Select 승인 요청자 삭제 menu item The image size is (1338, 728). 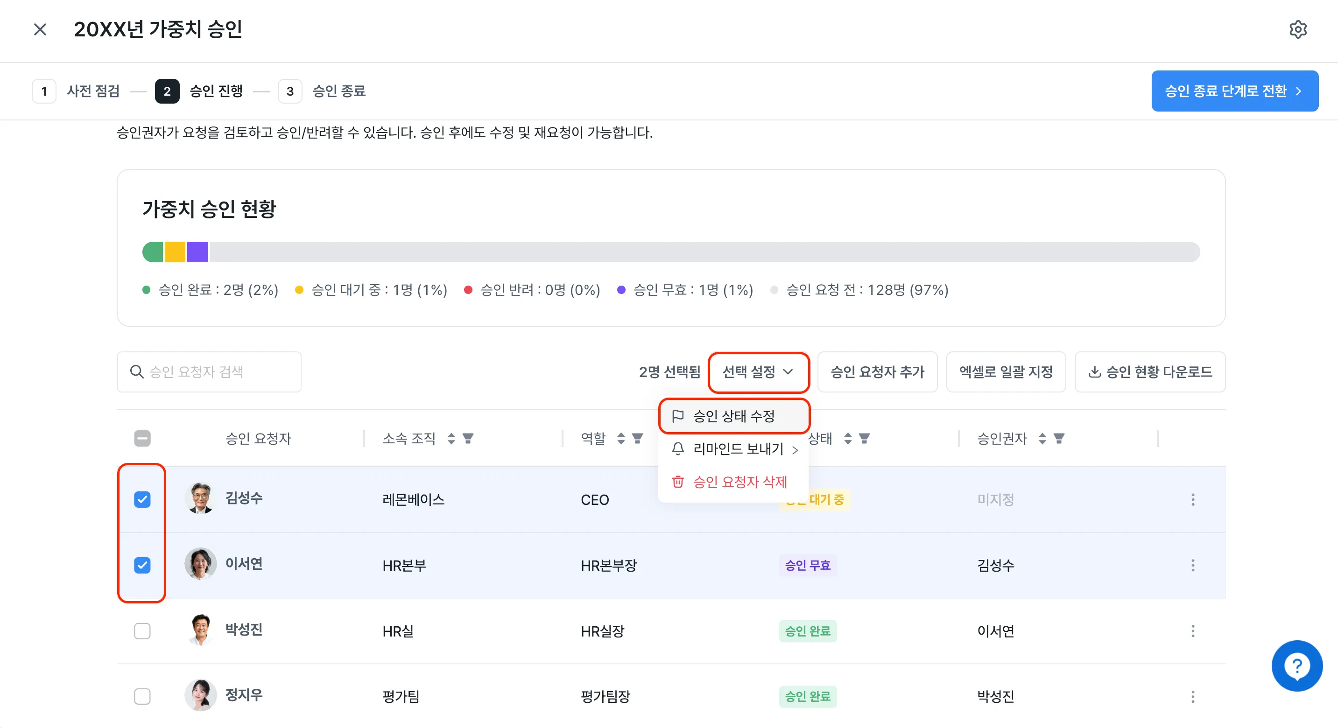(733, 482)
